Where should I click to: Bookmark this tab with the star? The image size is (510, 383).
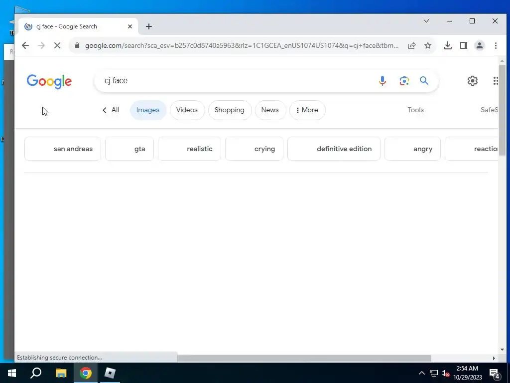(428, 45)
